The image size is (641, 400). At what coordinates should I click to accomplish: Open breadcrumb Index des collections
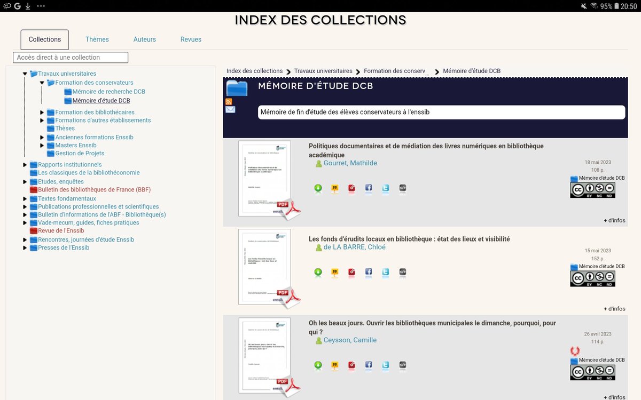[x=254, y=71]
